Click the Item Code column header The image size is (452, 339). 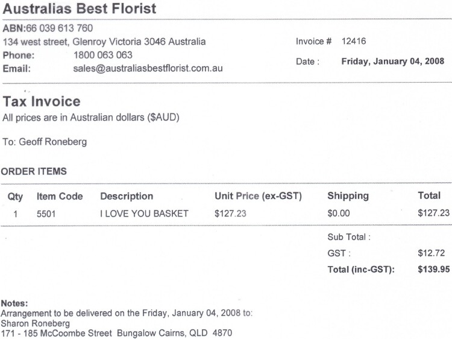pyautogui.click(x=60, y=196)
